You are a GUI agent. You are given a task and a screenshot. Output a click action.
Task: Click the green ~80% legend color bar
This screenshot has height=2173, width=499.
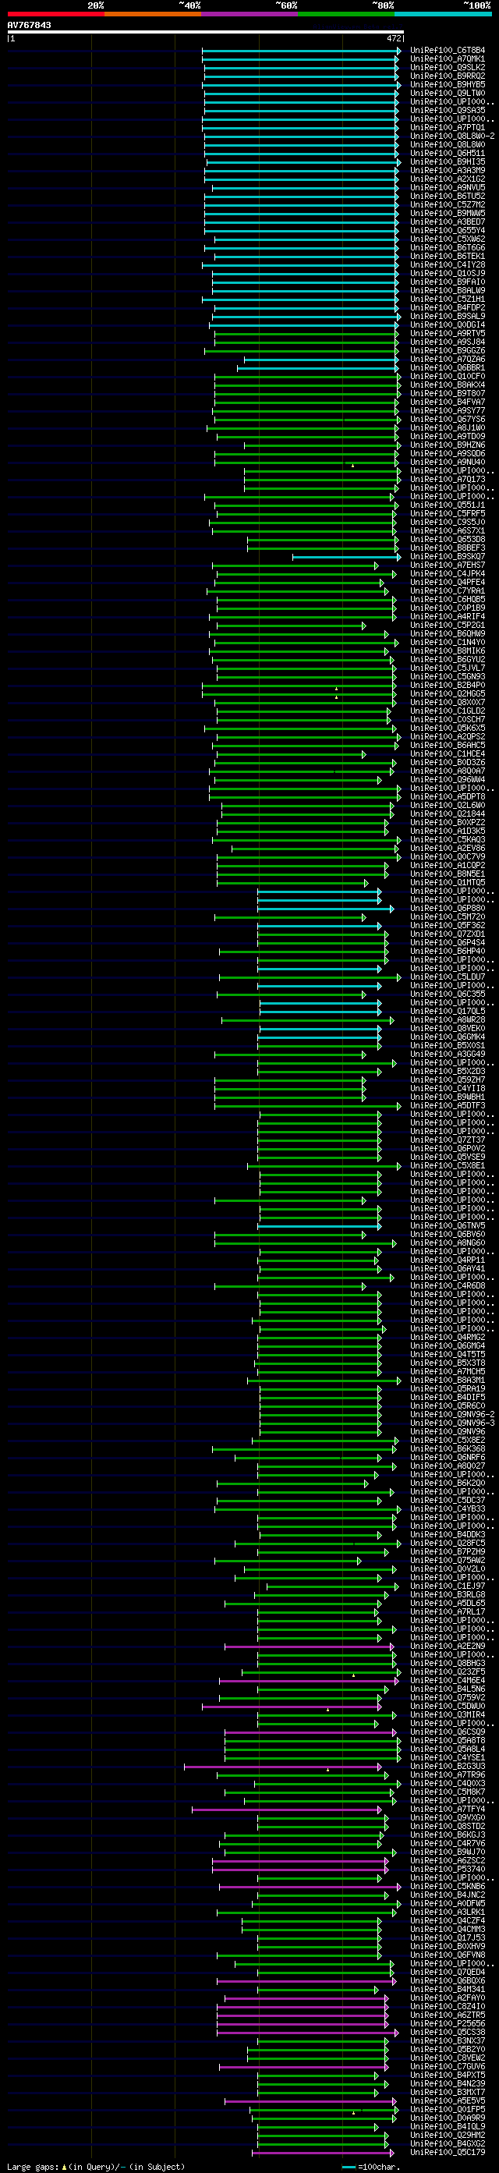[x=346, y=14]
